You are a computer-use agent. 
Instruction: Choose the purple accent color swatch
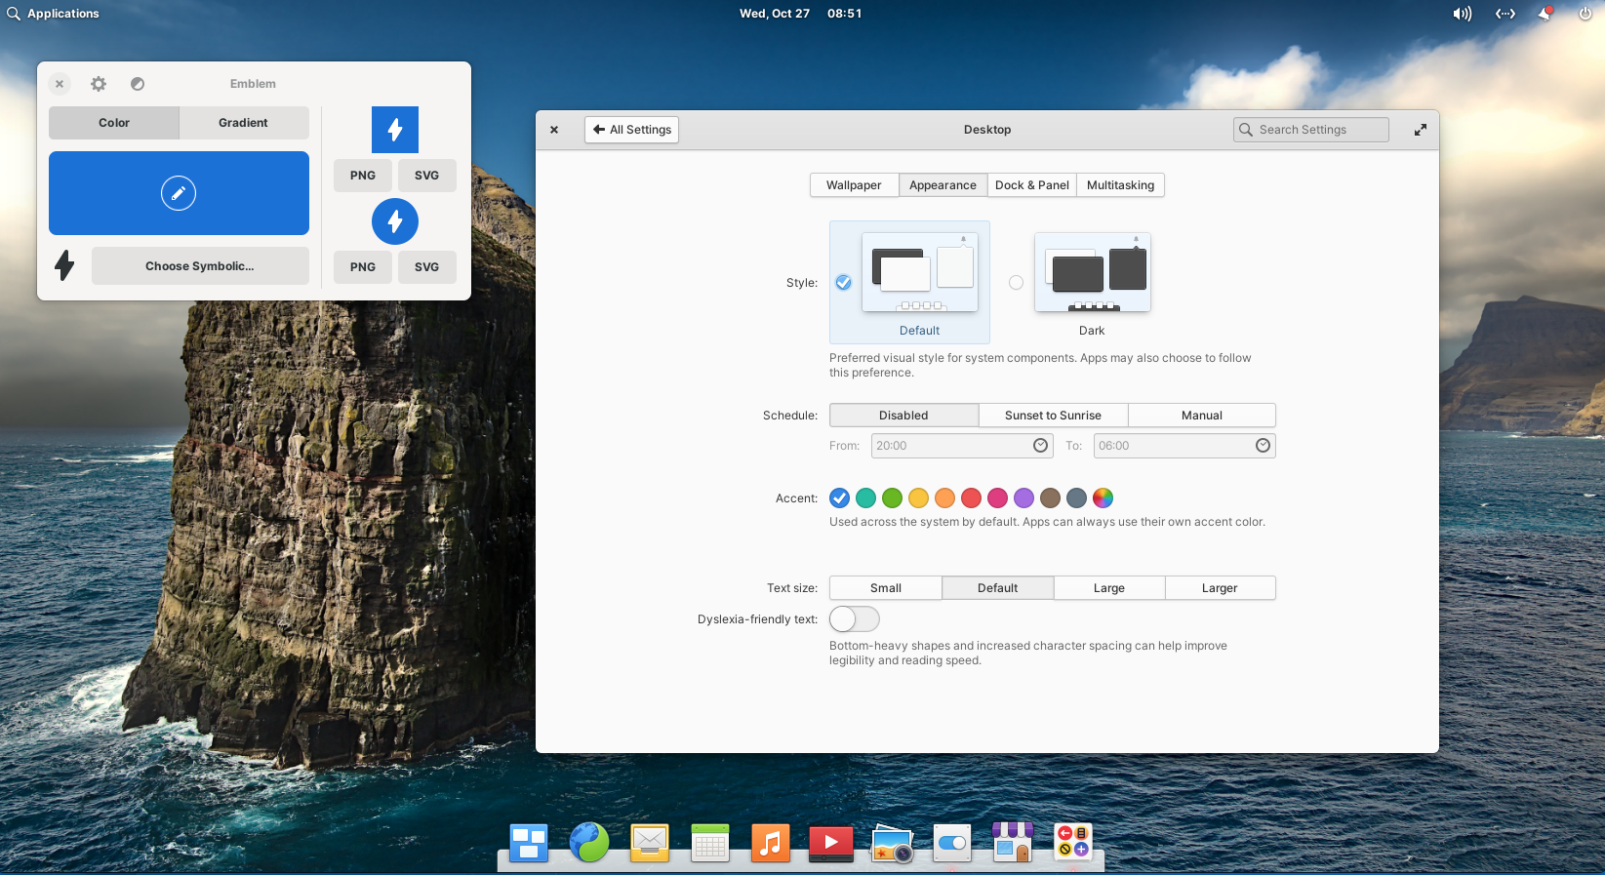[1023, 498]
